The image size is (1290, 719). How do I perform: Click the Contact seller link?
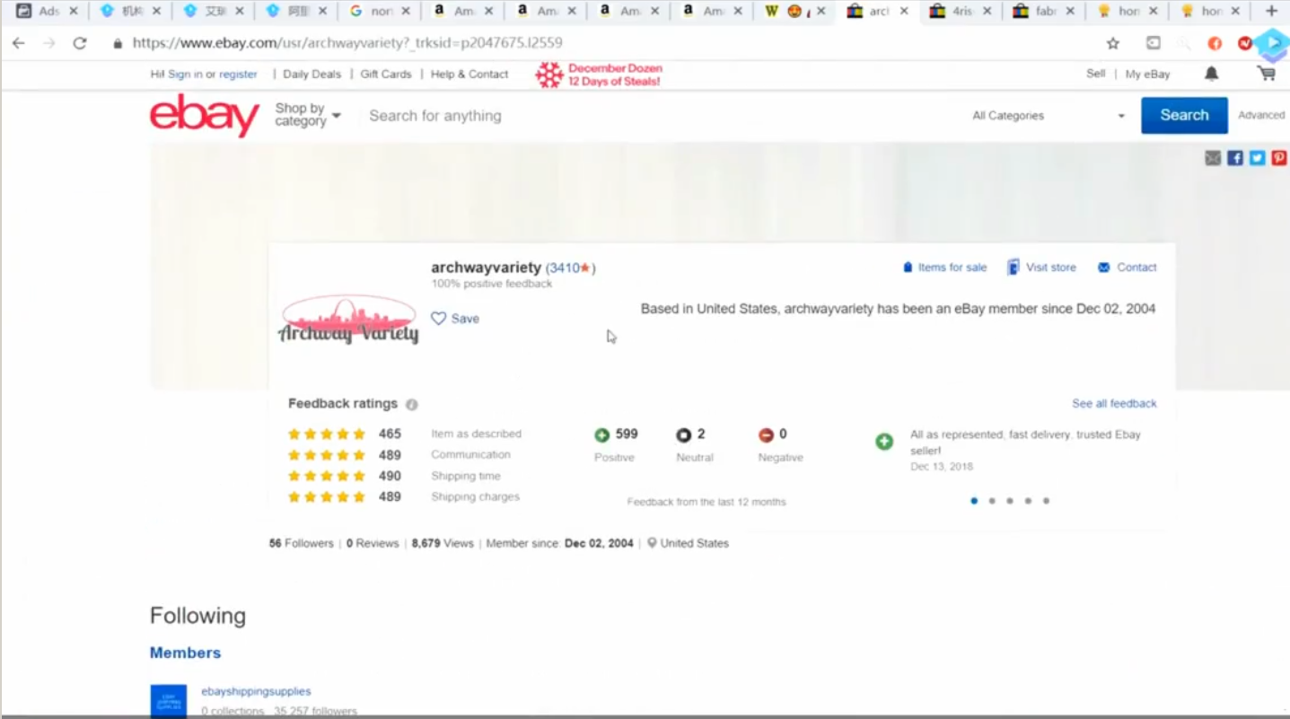coord(1128,267)
